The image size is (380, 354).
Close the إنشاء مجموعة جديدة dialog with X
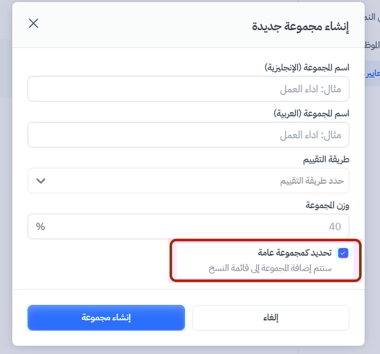coord(34,23)
